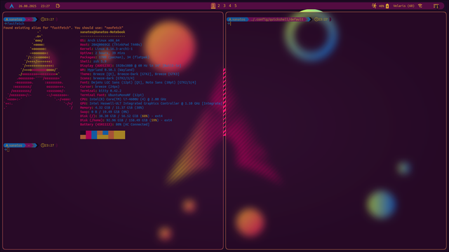This screenshot has width=449, height=252.
Task: Click the Kernel version line
Action: (x=106, y=49)
